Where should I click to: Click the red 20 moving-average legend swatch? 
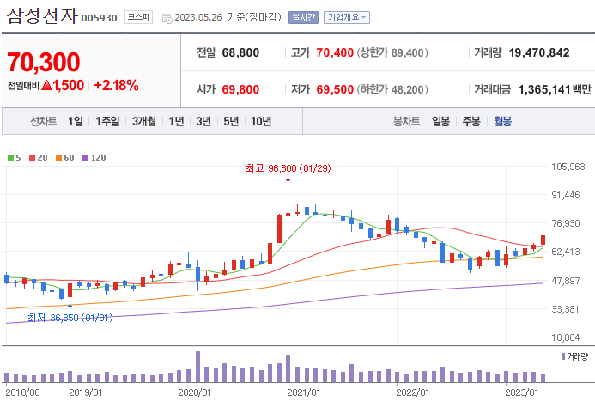(x=33, y=157)
